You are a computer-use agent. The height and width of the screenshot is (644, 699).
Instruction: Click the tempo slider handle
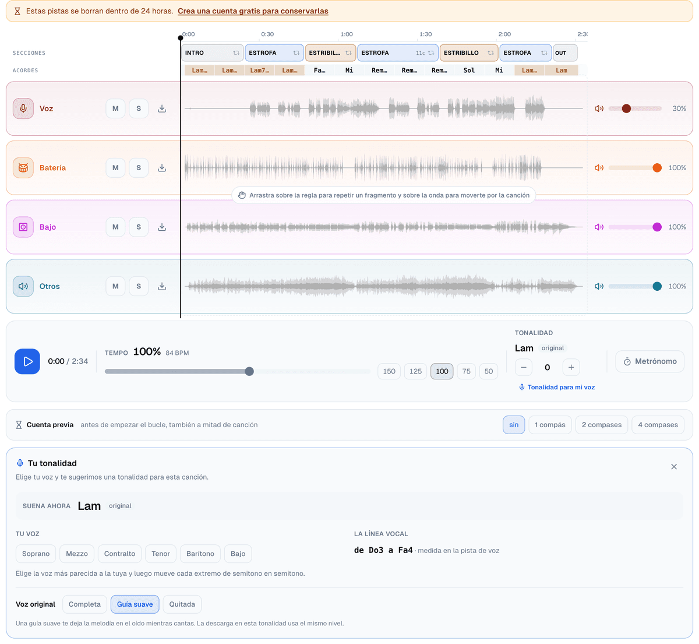pyautogui.click(x=249, y=371)
